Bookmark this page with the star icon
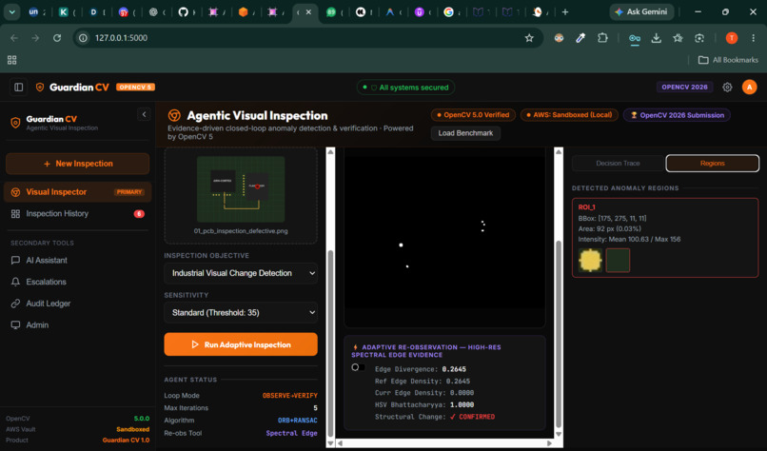 529,38
